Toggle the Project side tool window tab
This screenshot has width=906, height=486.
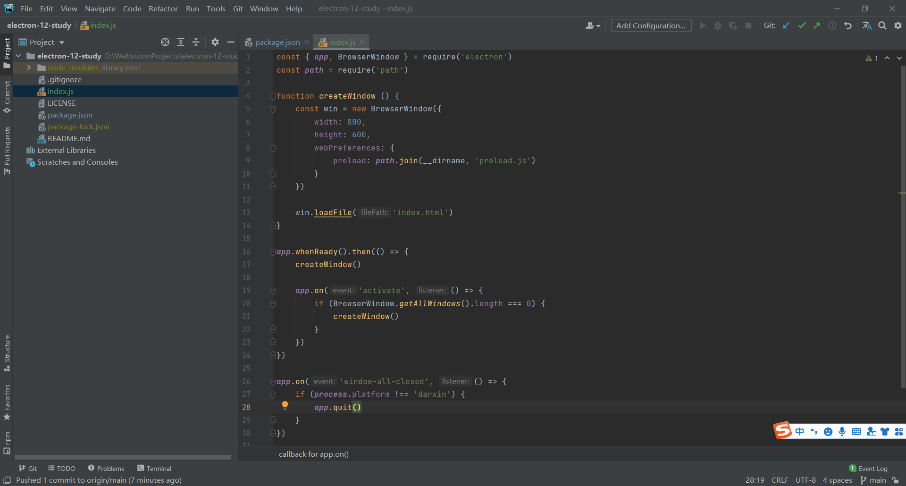tap(7, 52)
